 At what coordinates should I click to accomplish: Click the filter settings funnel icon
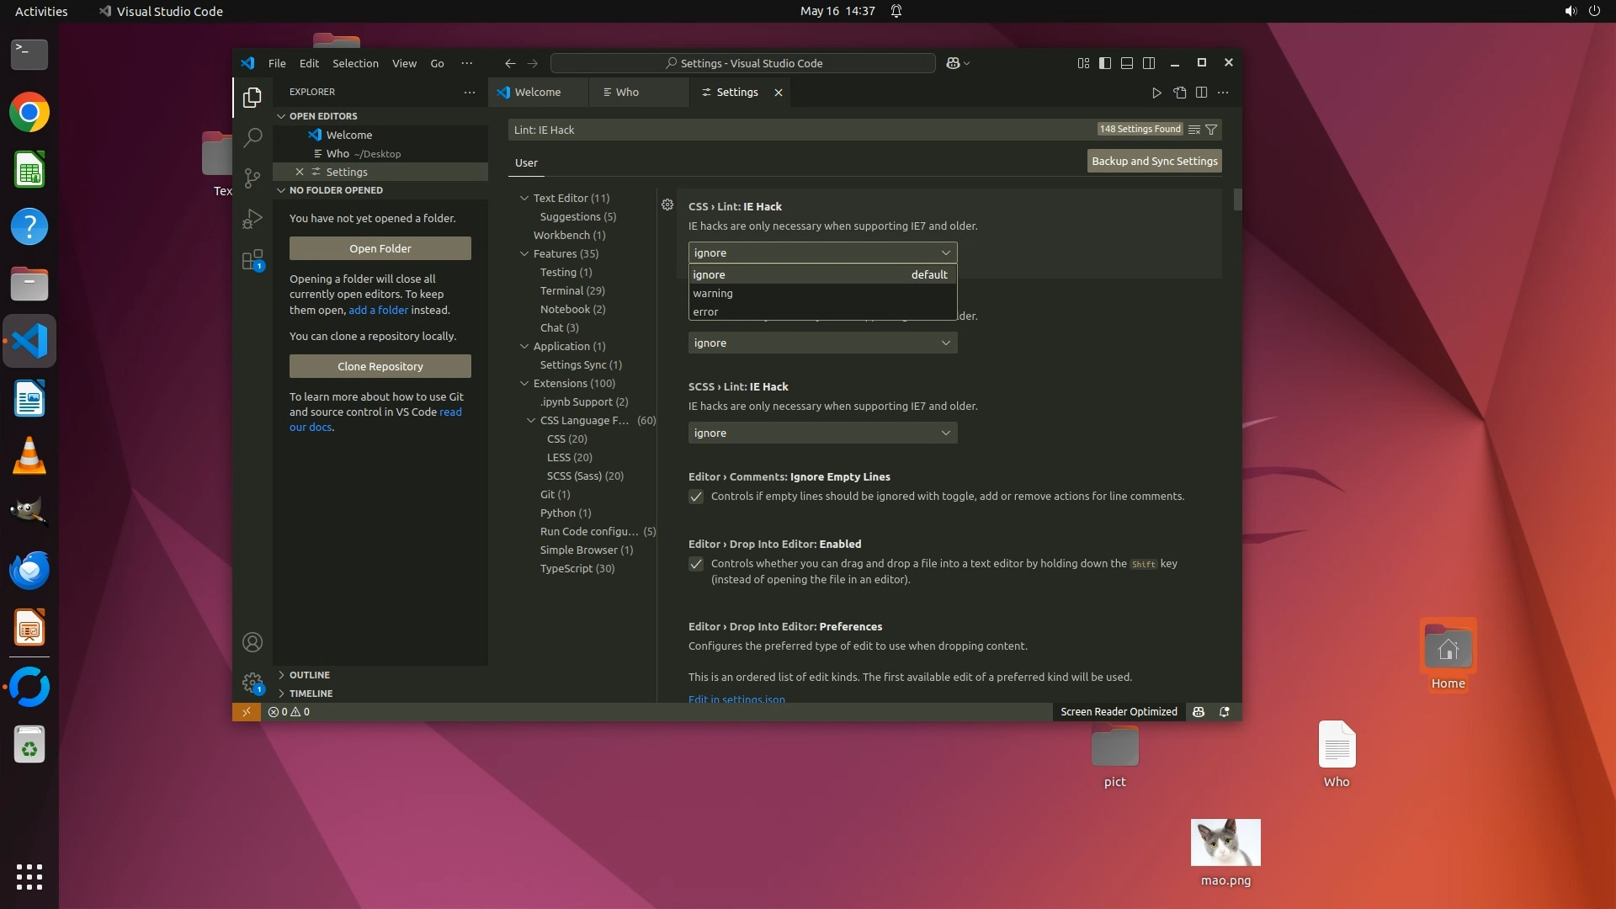1211,130
